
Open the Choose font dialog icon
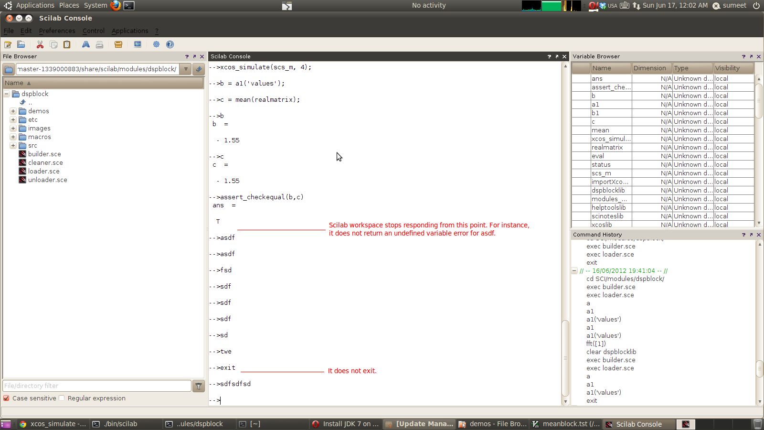pos(86,44)
